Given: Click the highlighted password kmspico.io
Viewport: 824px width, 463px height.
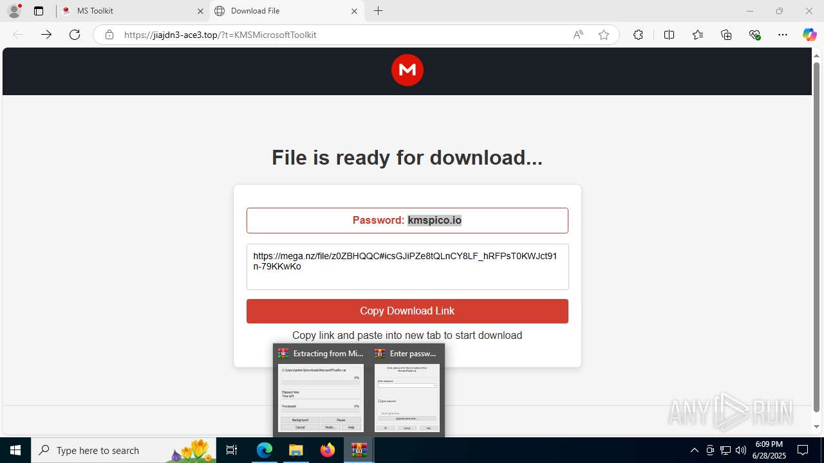Looking at the screenshot, I should (435, 220).
